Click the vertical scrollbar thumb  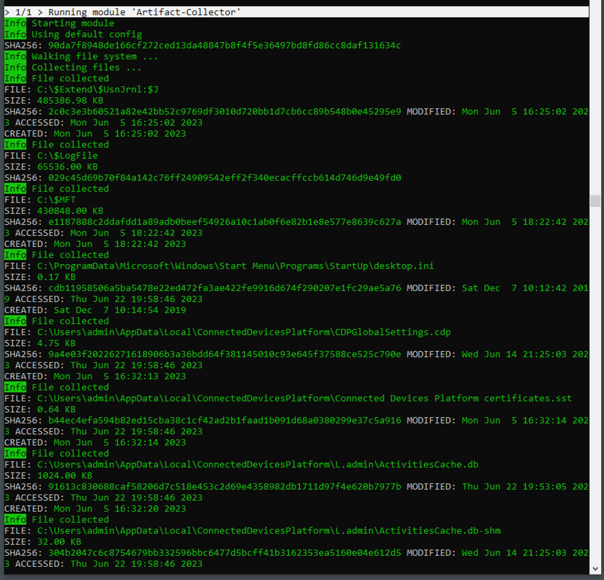(596, 201)
